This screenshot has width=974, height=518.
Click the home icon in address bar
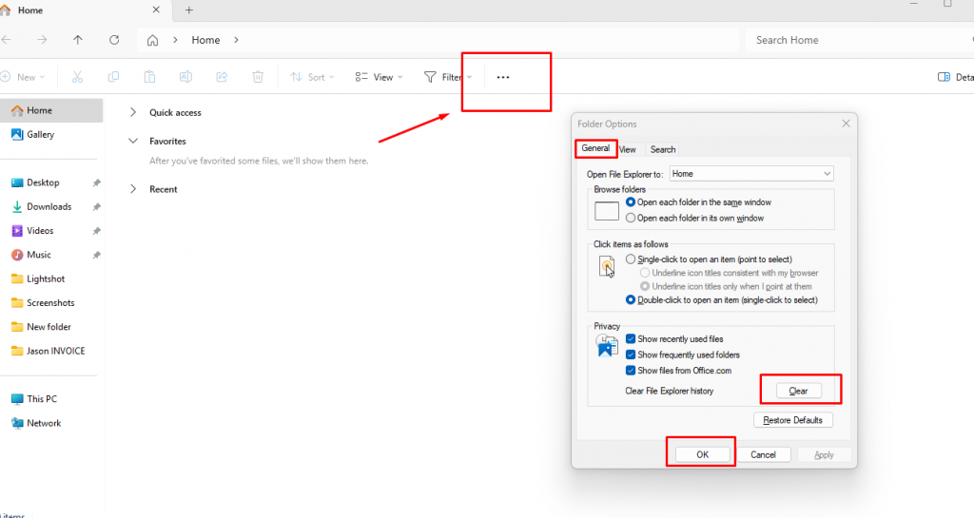[152, 40]
